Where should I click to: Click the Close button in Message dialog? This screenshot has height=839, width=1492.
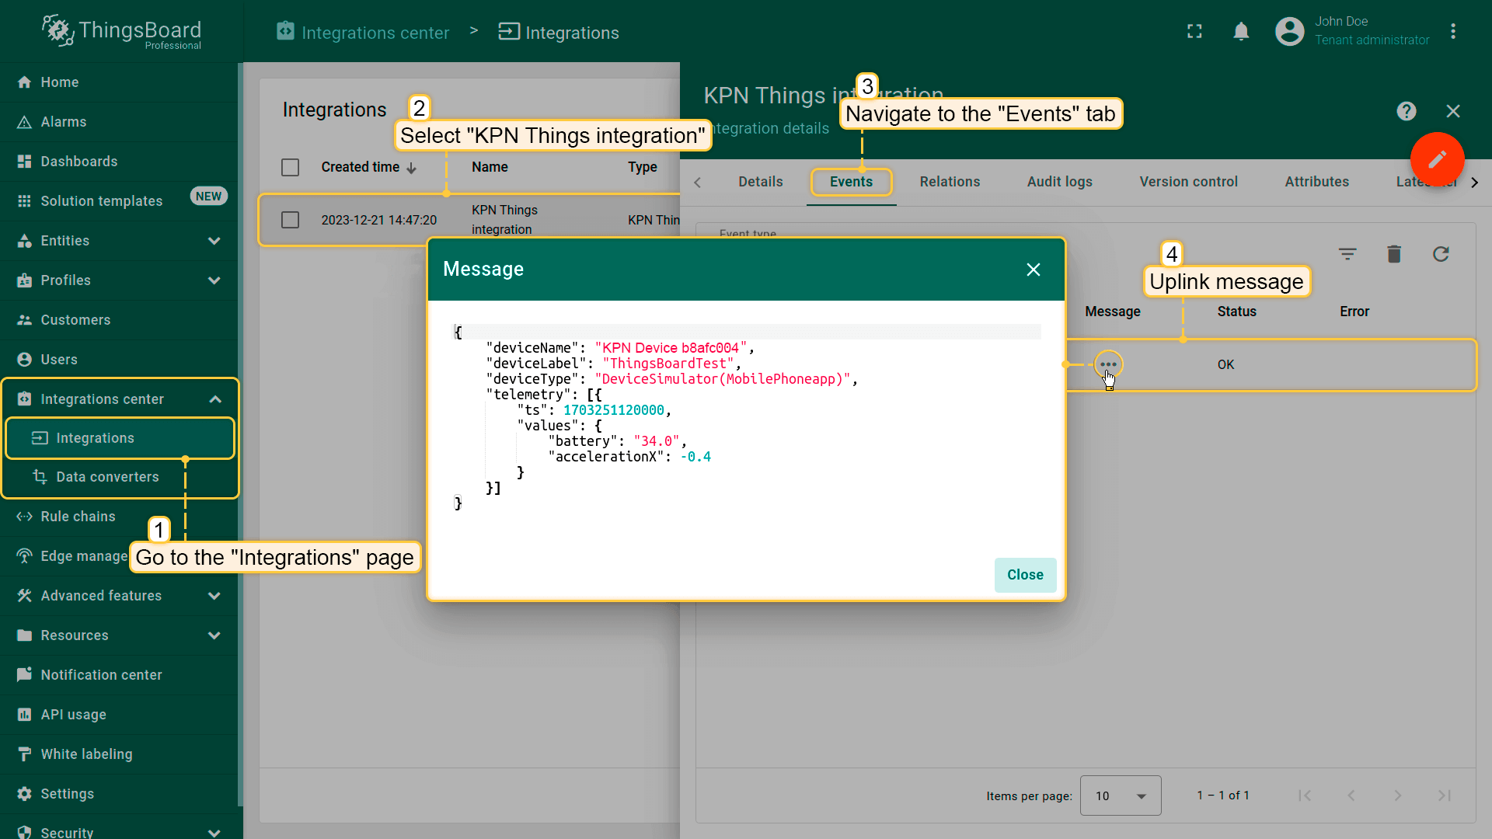(x=1024, y=575)
